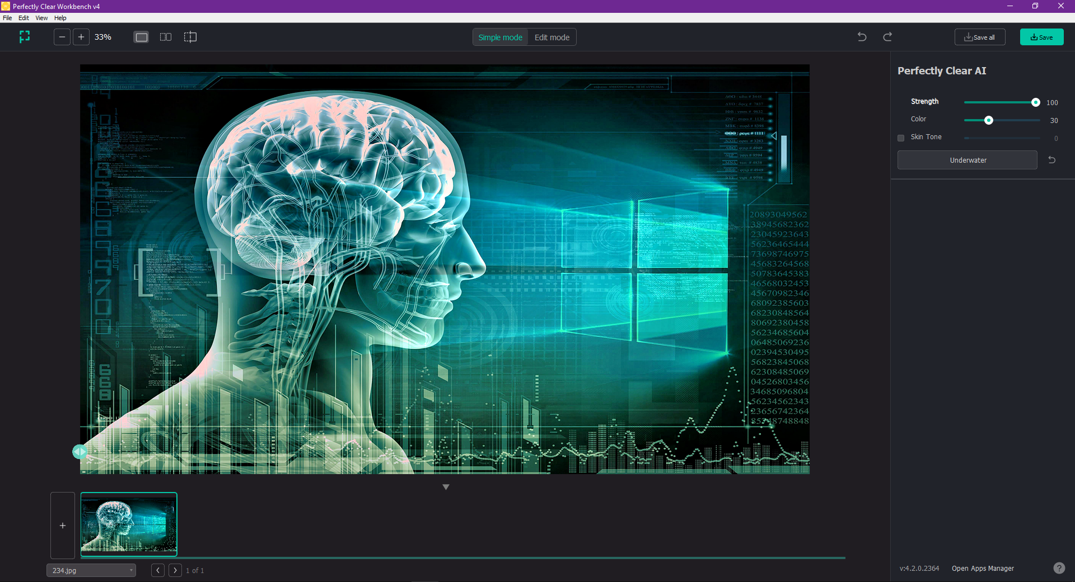Click the before/after split handle
The width and height of the screenshot is (1075, 582).
[80, 452]
